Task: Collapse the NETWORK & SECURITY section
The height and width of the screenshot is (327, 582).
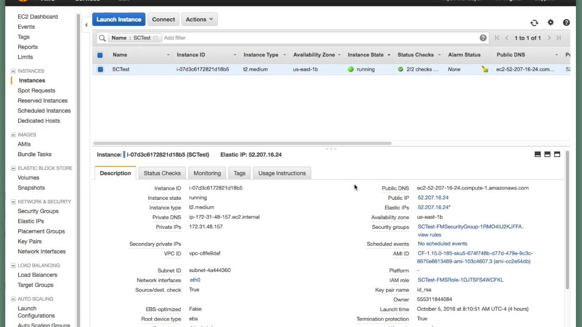Action: pos(13,202)
